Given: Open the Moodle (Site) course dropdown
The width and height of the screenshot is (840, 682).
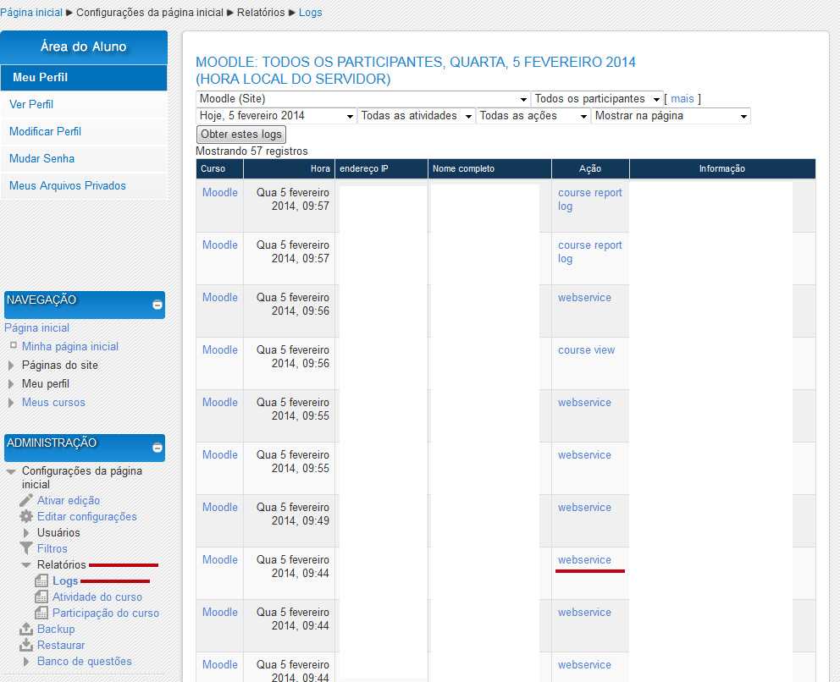Looking at the screenshot, I should click(362, 99).
